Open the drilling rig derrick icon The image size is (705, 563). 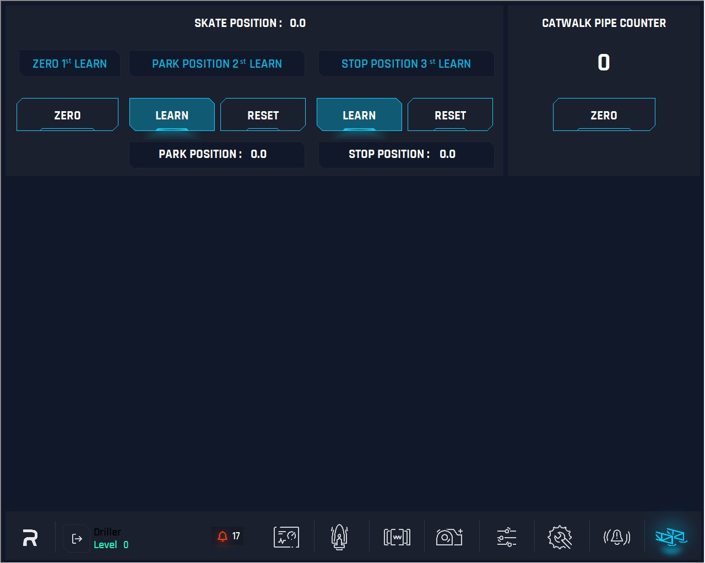click(339, 537)
